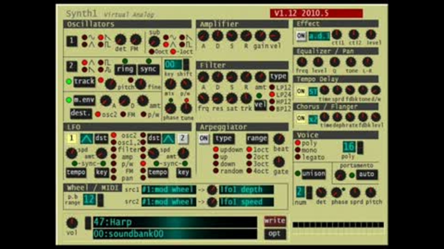Screen dimensions: 444x249
Task: Click the m.env dest. button
Action: [81, 113]
